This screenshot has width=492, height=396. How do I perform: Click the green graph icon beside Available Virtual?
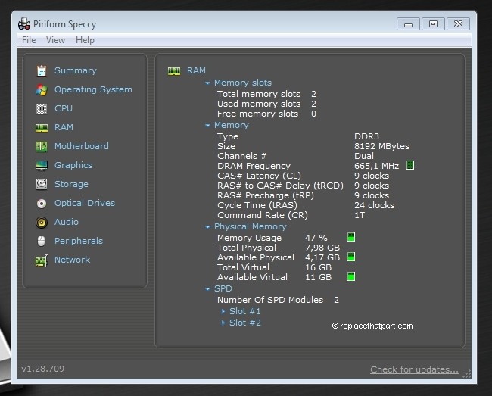pyautogui.click(x=351, y=276)
